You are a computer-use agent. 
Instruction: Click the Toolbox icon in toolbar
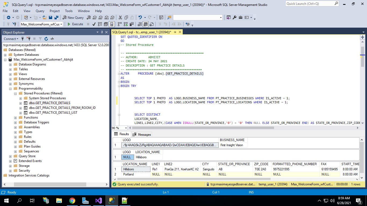pos(240,17)
